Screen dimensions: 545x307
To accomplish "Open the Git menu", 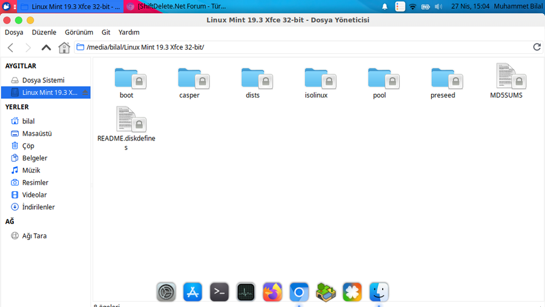I will [106, 32].
